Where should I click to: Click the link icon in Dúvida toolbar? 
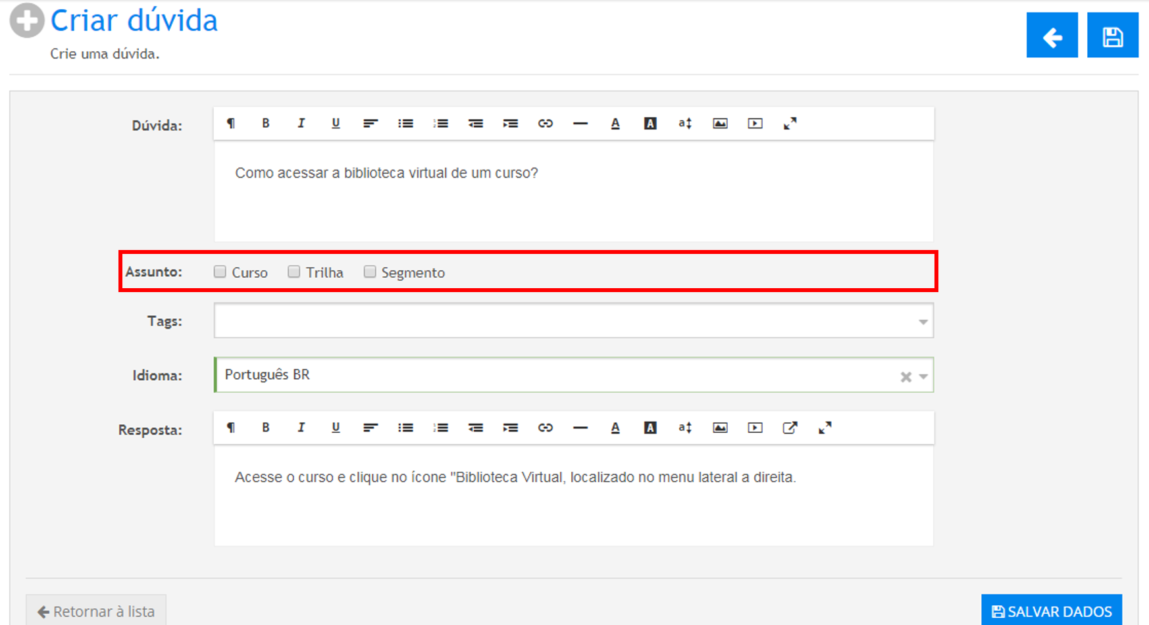(x=545, y=123)
